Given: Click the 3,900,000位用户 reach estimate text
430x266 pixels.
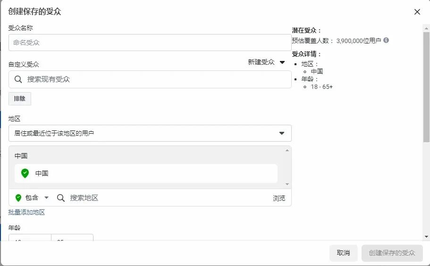Looking at the screenshot, I should tap(359, 41).
